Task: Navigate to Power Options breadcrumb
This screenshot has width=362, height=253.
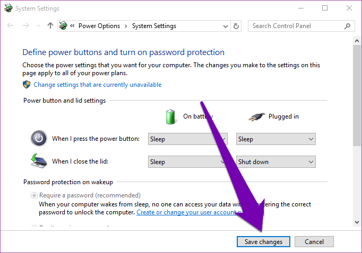Action: 99,26
